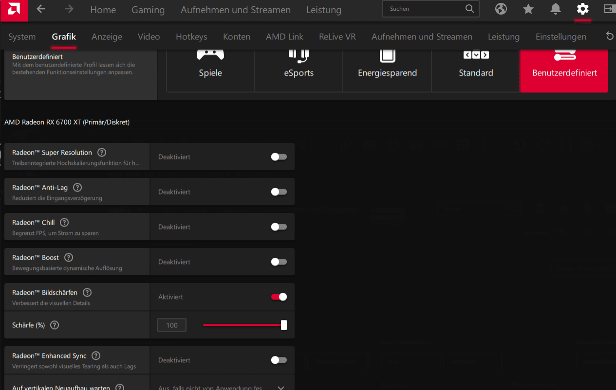Click AMD Radeon RX 6700 XT label
Screen dimensions: 616x390
[x=67, y=122]
